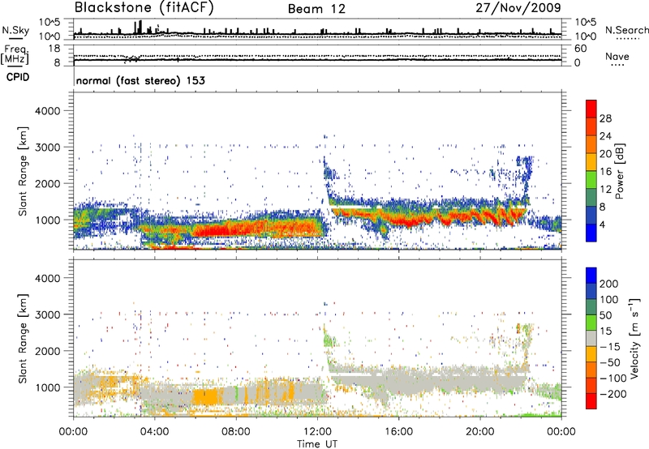
Task: Click the '-200' velocity colorbar tick
Action: point(613,394)
